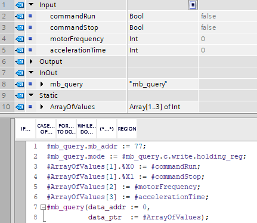The height and width of the screenshot is (223, 257).
Task: Click the tag icon in the Input row
Action: [x=20, y=5]
